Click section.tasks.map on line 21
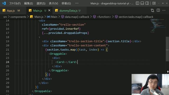 (61, 50)
